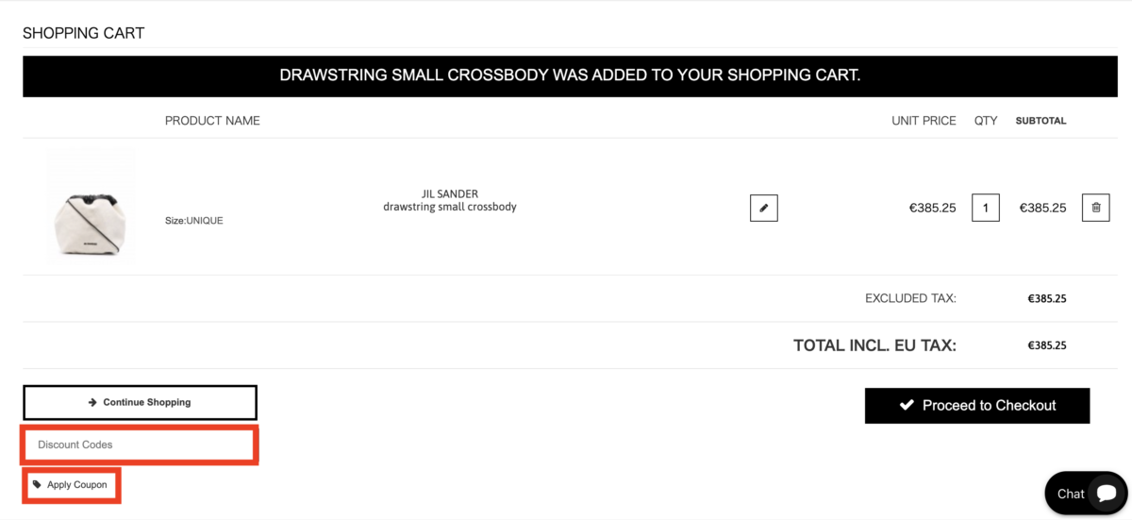
Task: Click the SHOPPING CART heading
Action: click(84, 33)
